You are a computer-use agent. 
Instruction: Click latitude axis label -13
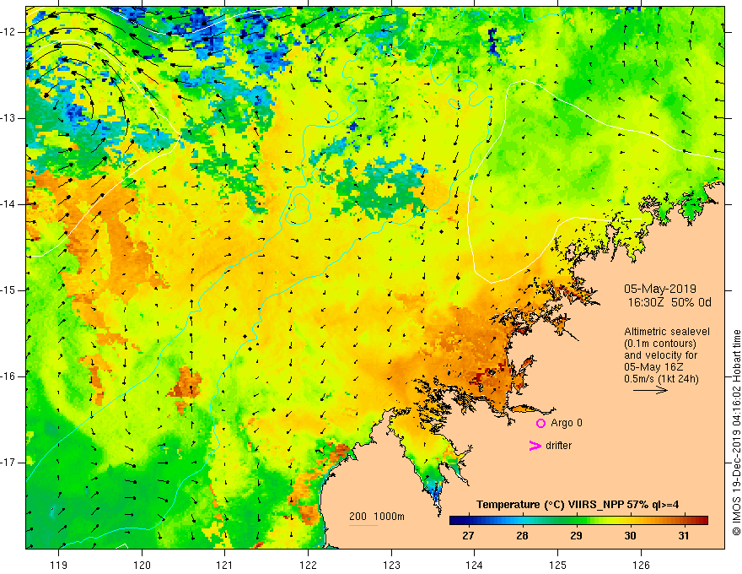pos(8,118)
